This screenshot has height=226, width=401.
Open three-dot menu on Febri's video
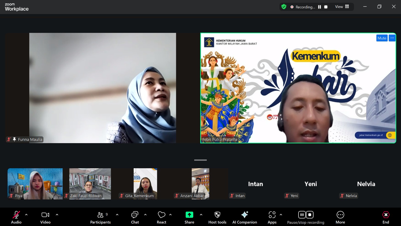coord(392,38)
